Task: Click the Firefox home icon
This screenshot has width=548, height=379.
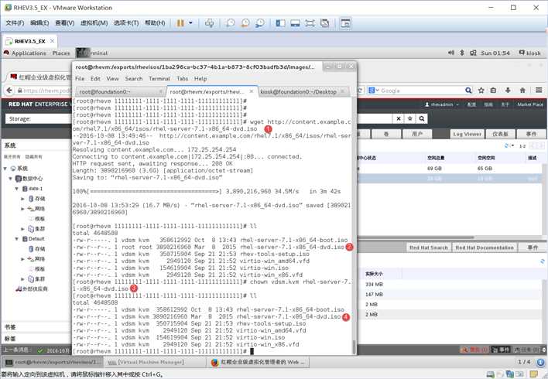Action: coord(522,90)
